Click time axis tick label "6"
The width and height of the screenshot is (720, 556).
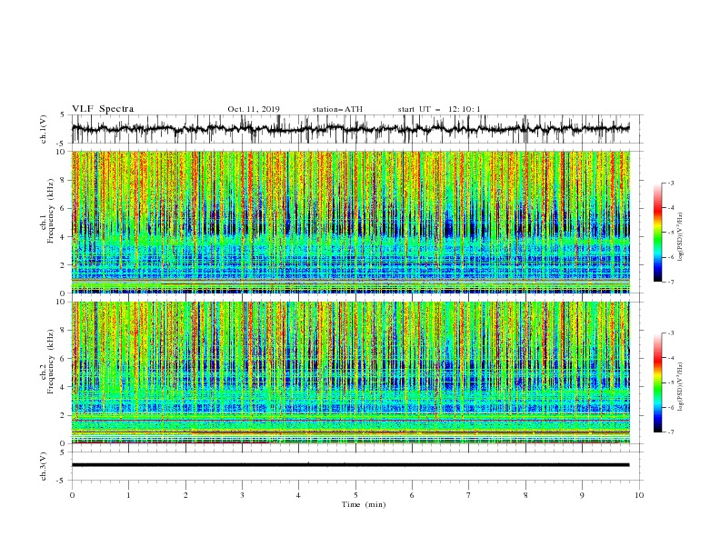[412, 495]
